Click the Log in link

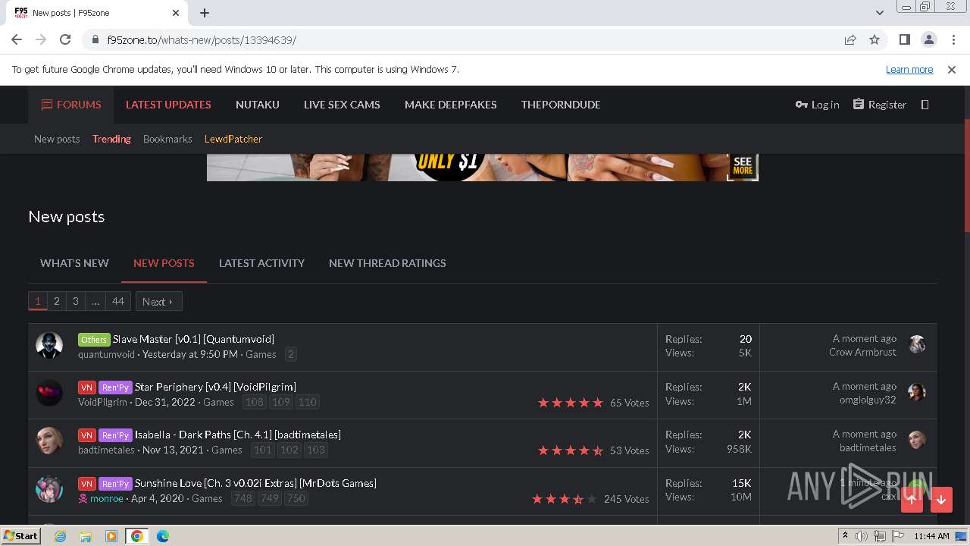[817, 105]
